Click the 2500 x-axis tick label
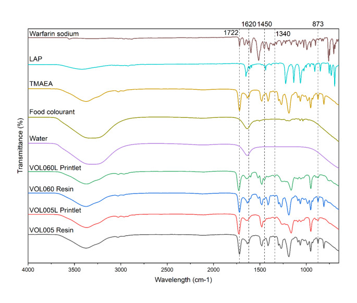 pos(167,270)
